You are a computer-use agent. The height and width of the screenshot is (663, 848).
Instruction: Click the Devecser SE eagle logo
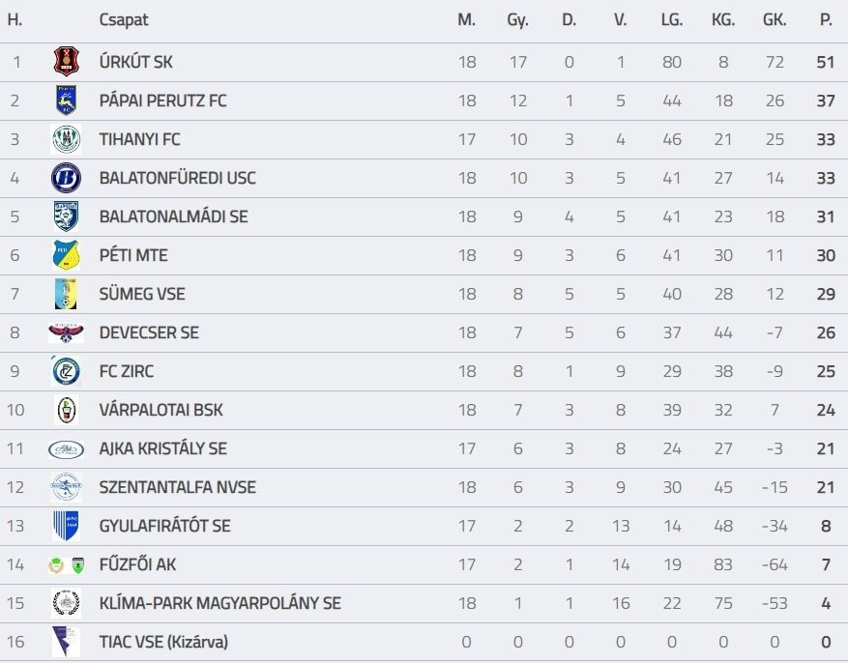point(66,332)
